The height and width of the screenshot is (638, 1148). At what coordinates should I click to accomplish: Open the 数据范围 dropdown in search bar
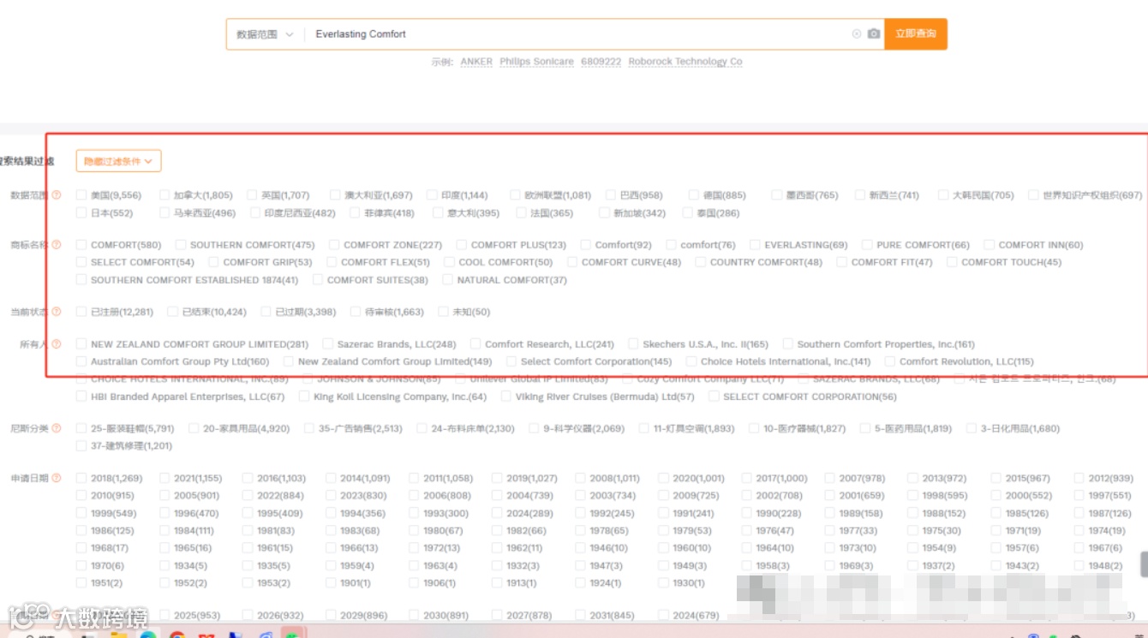tap(266, 34)
